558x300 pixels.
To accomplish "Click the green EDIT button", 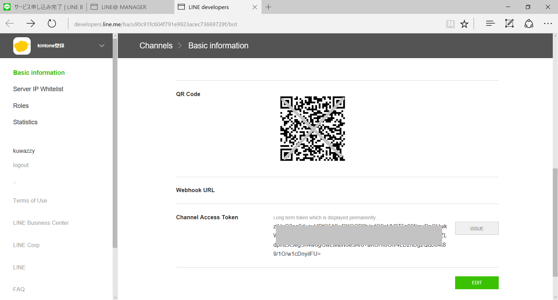I will click(477, 283).
